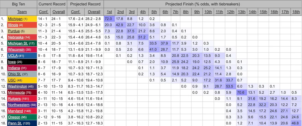Click the Illinois team link
This screenshot has width=302, height=126.
click(x=14, y=25)
